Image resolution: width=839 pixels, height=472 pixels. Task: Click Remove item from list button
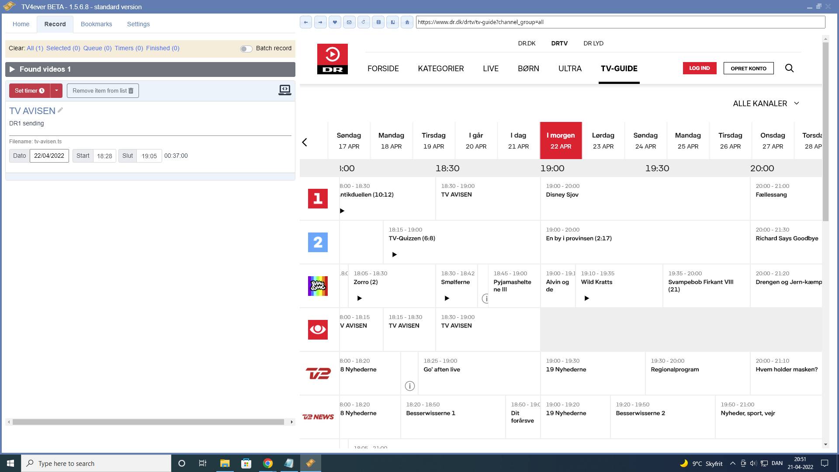pyautogui.click(x=103, y=90)
